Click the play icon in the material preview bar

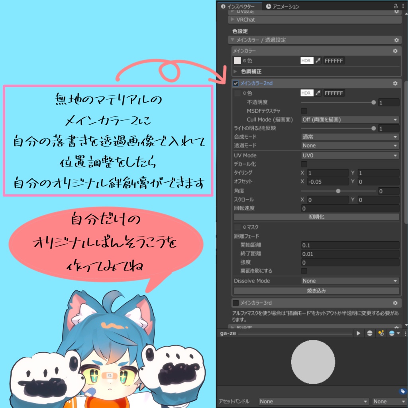click(x=358, y=333)
